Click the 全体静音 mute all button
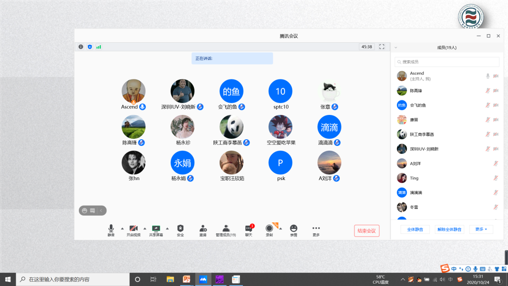The image size is (508, 286). tap(415, 229)
